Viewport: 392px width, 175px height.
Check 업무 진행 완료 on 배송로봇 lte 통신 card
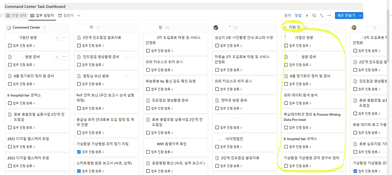[148, 89]
